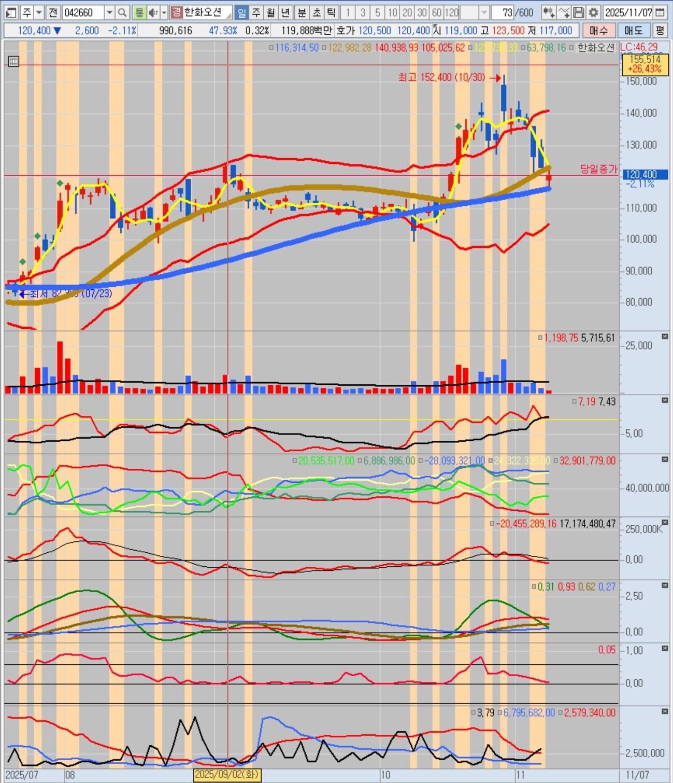Toggle the small square before 한화오션 legend
673x783 pixels.
coord(571,48)
